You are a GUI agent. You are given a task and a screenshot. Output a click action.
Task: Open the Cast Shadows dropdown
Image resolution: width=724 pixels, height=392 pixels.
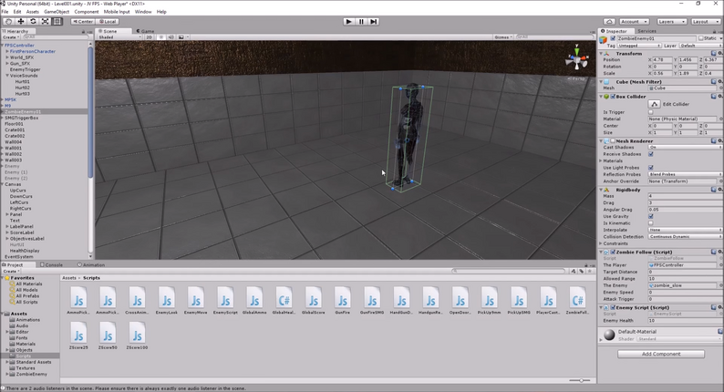point(685,148)
